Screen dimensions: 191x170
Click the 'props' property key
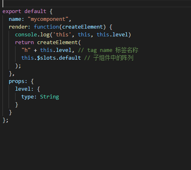coord(16,82)
